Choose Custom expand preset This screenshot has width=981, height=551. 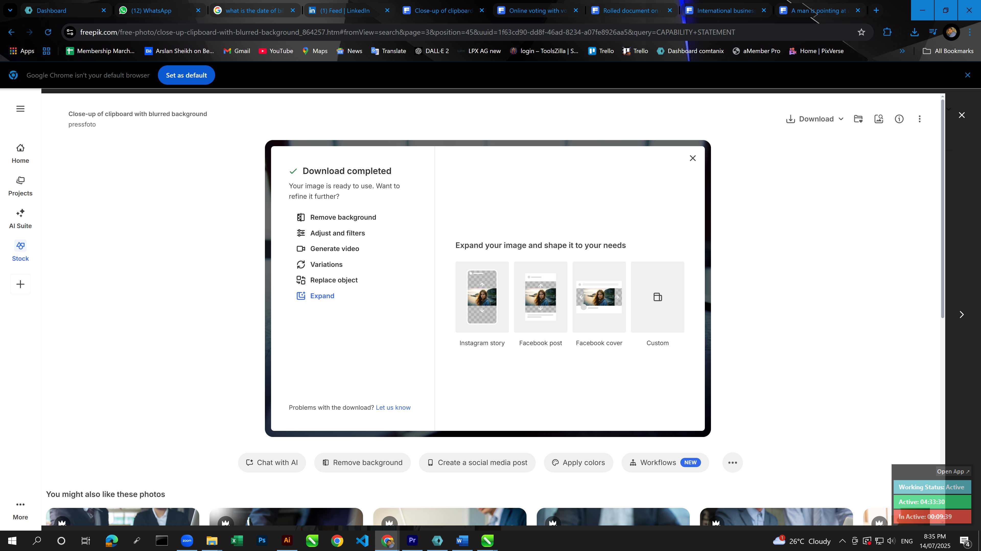(x=658, y=304)
